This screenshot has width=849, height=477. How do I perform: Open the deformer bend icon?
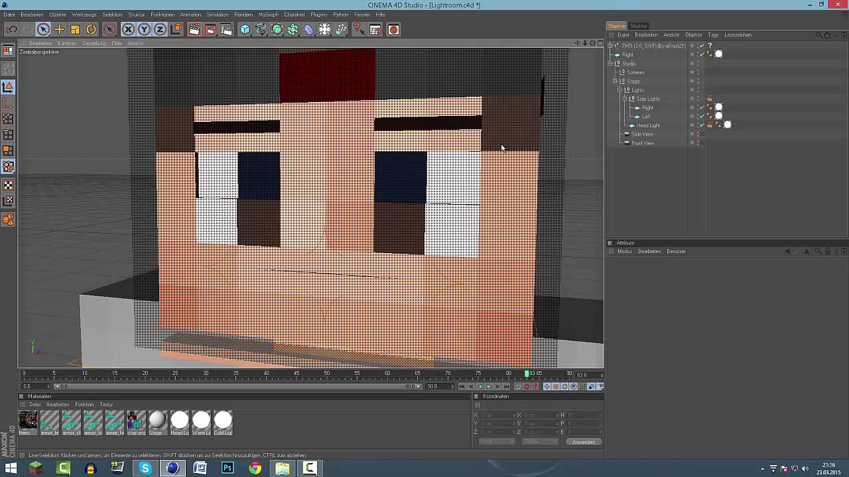(x=308, y=30)
